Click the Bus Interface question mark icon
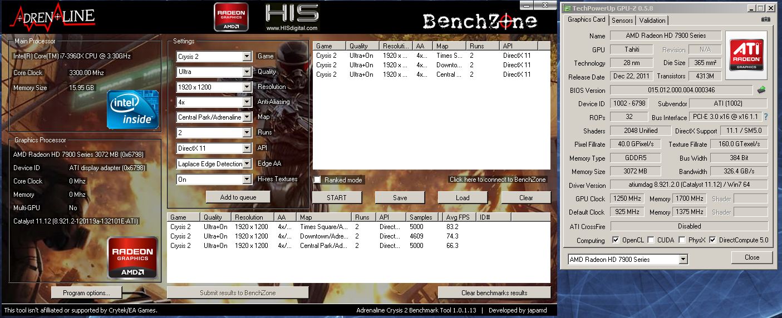Viewport: 782px width, 318px height. 765,117
